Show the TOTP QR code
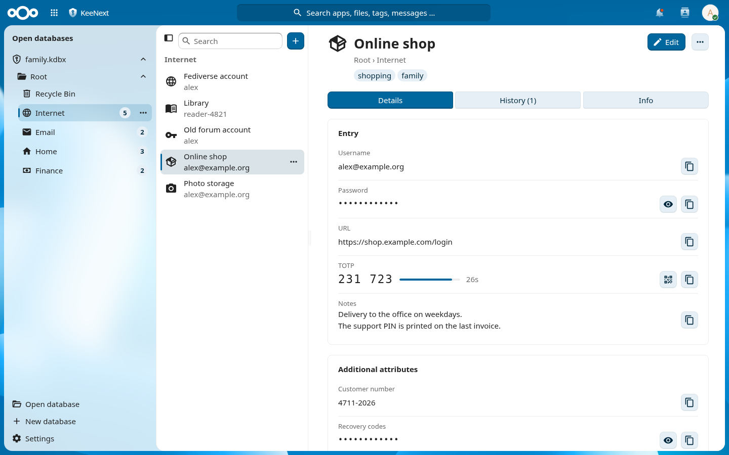The image size is (729, 455). (668, 280)
